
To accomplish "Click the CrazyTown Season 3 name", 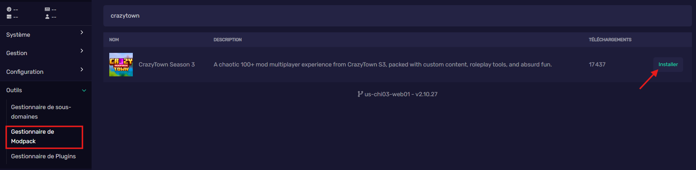I will coord(167,65).
